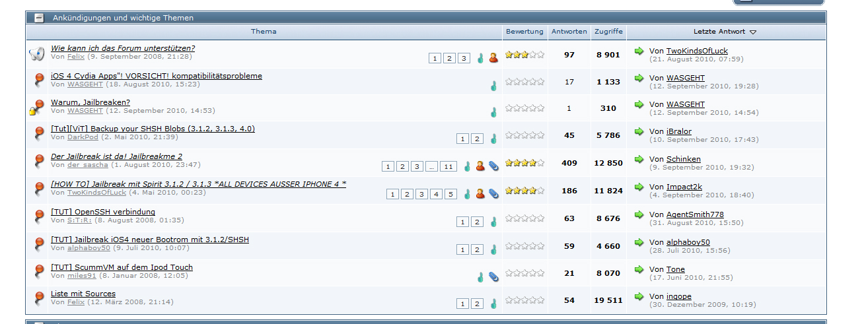Click the pin icon of Jailbreak mit Spirit thread
Viewport: 862px width, 324px height.
pos(38,189)
